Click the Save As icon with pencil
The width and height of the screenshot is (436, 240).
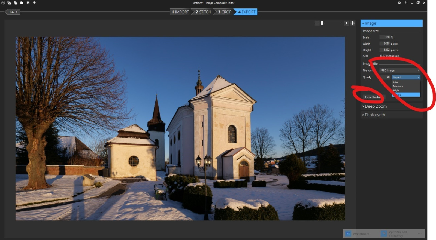pos(34,3)
